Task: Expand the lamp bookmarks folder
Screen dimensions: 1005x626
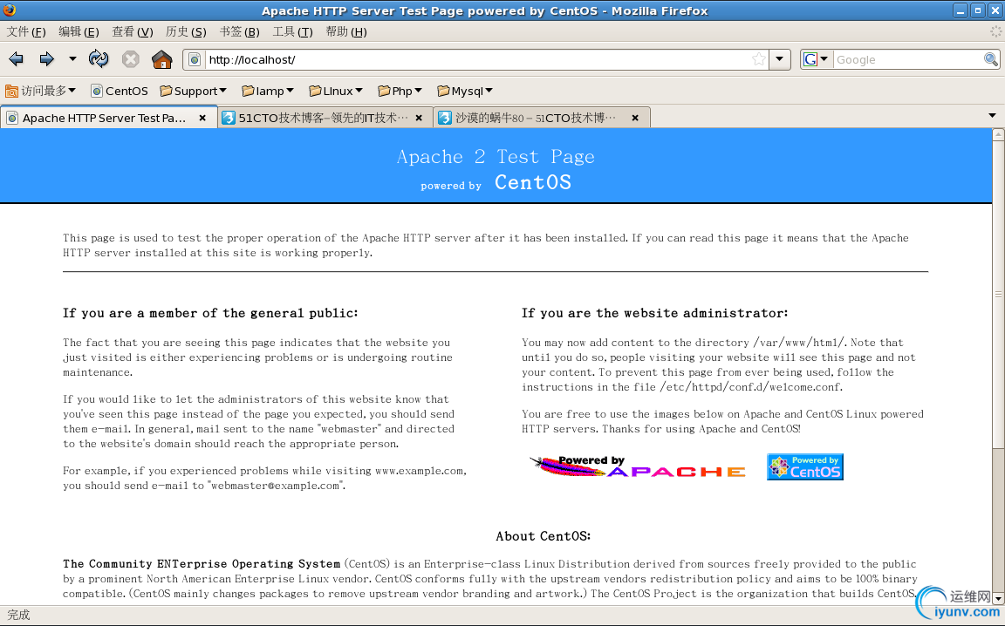Action: 268,91
